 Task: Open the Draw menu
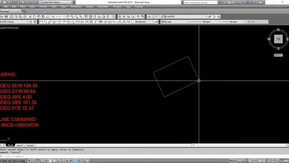point(64,7)
